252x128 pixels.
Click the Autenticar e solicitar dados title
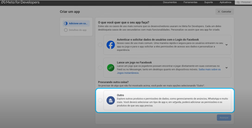pos(158,39)
